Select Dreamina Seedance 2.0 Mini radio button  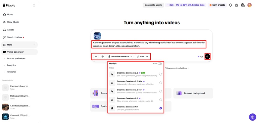click(161, 83)
